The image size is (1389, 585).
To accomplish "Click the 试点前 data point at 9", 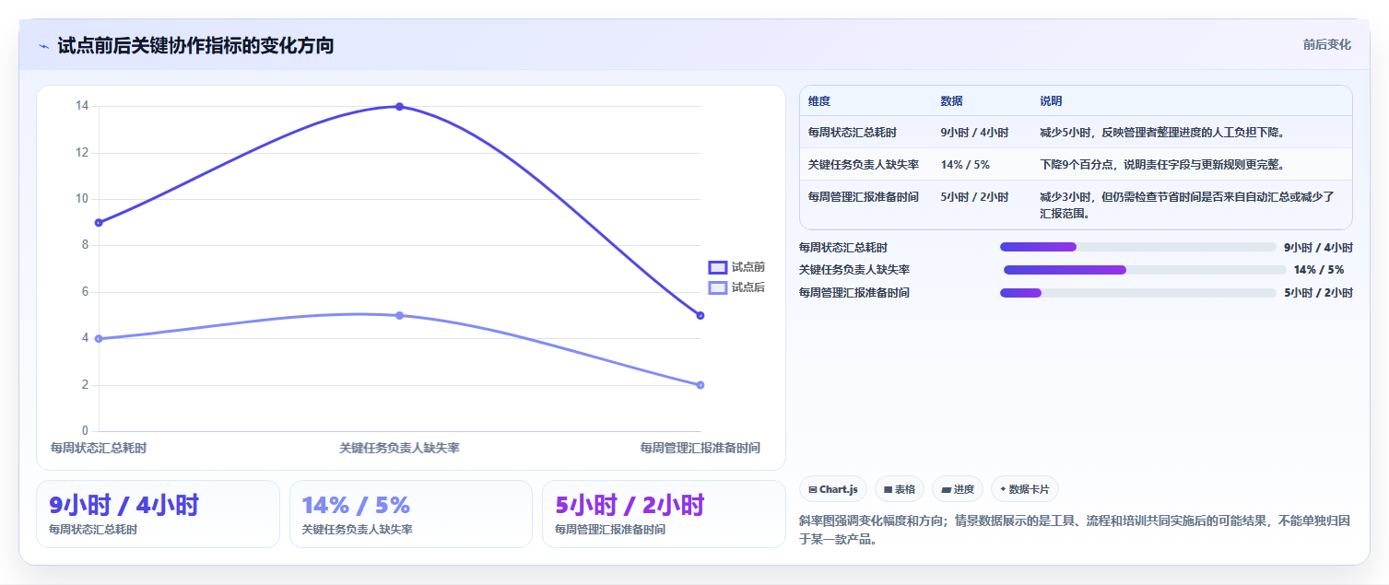I will point(99,223).
